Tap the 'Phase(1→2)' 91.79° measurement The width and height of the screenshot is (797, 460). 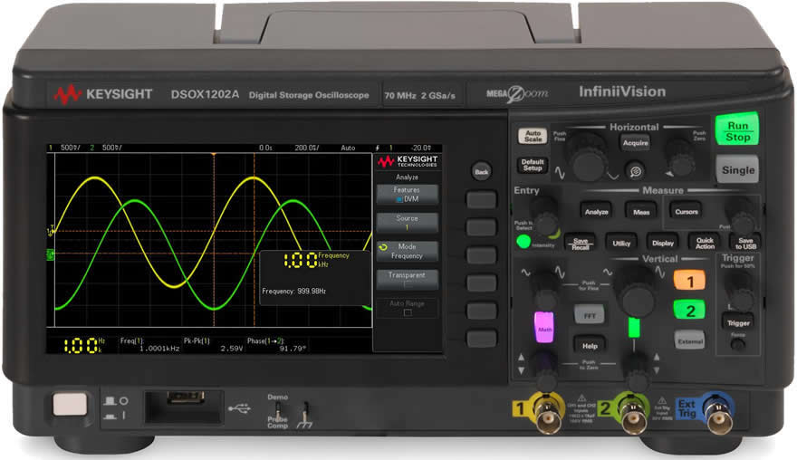click(x=276, y=345)
